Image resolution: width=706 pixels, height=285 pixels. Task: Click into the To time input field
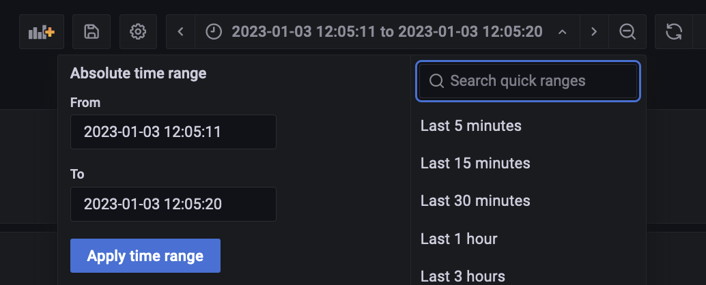pyautogui.click(x=173, y=204)
